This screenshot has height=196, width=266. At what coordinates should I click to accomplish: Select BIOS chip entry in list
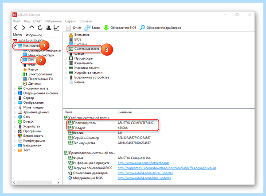(75, 39)
